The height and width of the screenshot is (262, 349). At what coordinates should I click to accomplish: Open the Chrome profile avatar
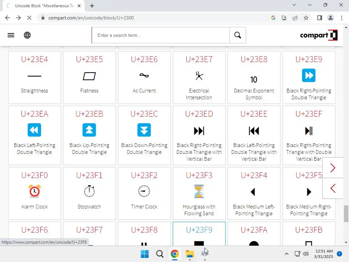click(x=331, y=18)
